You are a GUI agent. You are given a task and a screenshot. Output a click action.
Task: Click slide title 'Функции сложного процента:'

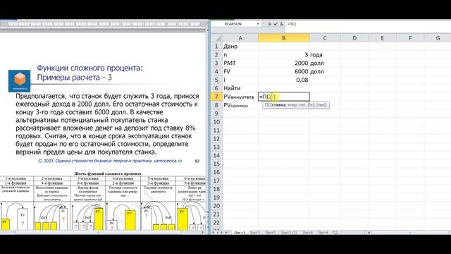[89, 68]
